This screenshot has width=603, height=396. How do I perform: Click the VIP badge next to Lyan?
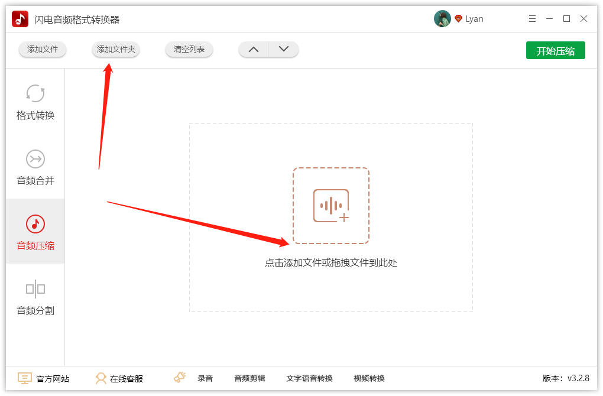coord(458,19)
